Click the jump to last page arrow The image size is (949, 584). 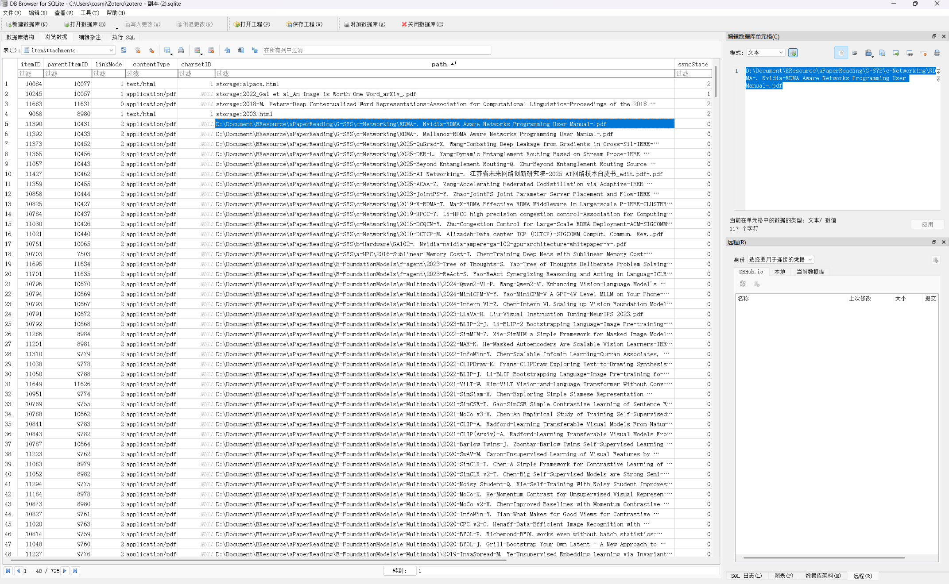click(x=75, y=571)
